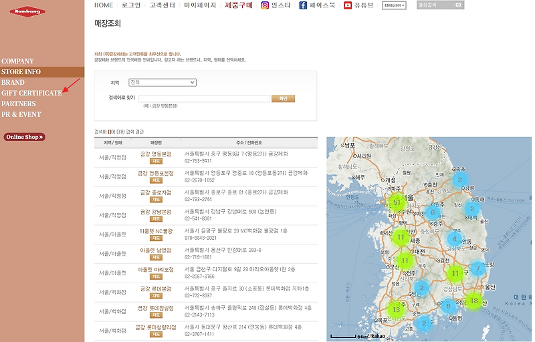Open the 금강 영등포본점 store link
Screen dimensions: 535x342
point(156,174)
